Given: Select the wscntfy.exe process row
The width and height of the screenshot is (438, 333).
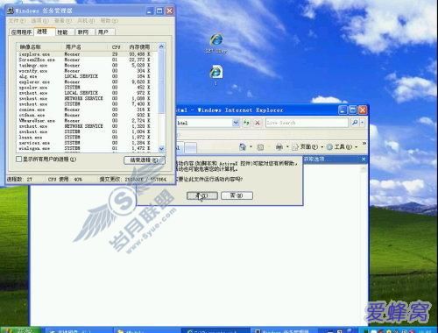Looking at the screenshot, I should (x=88, y=71).
